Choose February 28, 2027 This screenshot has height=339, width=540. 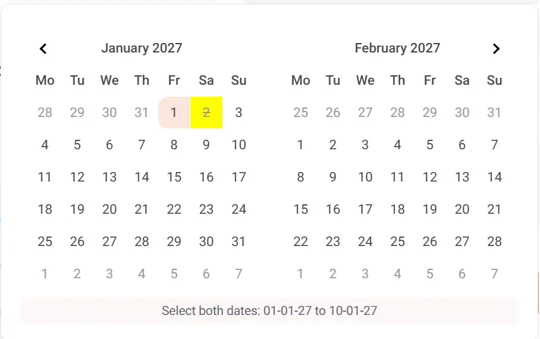point(494,242)
